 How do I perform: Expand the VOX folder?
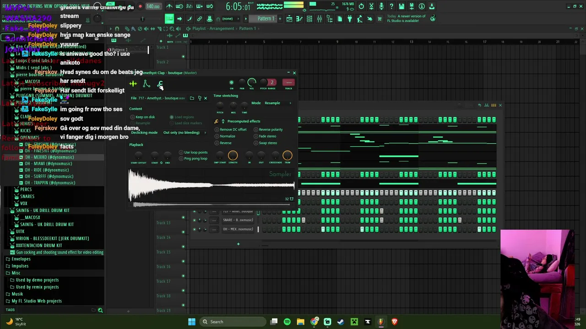pyautogui.click(x=23, y=203)
